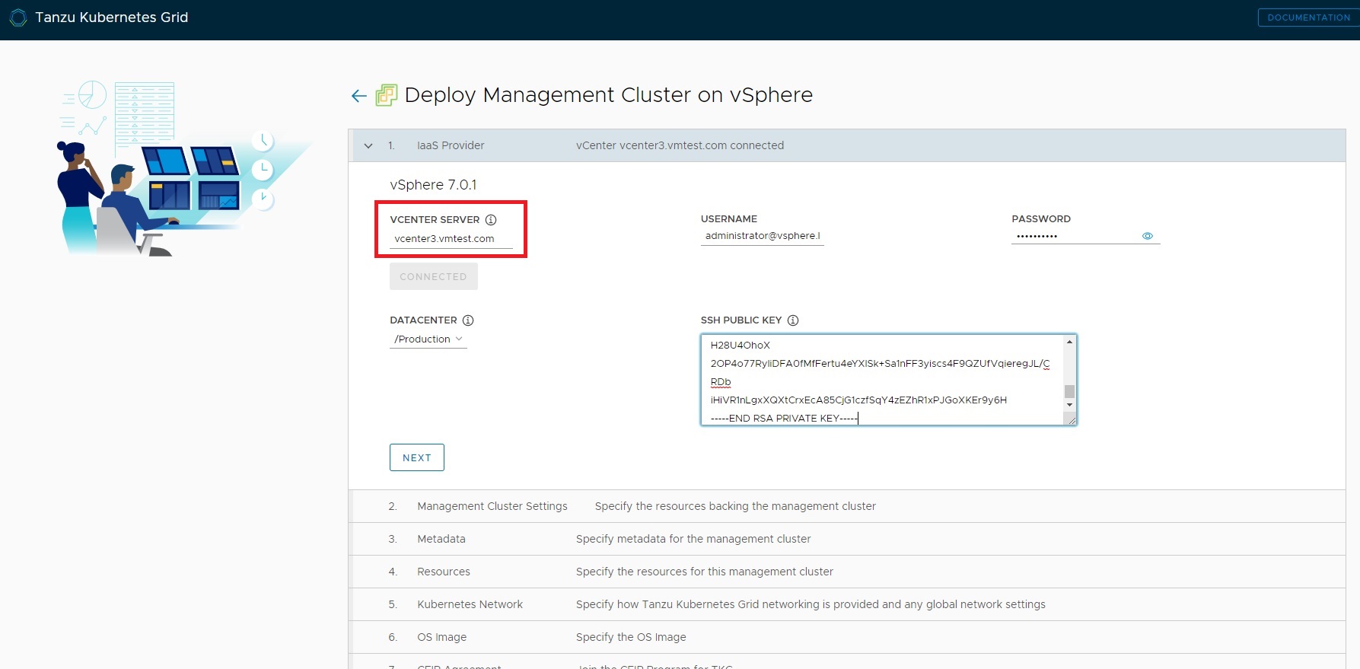Viewport: 1360px width, 669px height.
Task: Toggle password visibility with eye icon
Action: tap(1148, 236)
